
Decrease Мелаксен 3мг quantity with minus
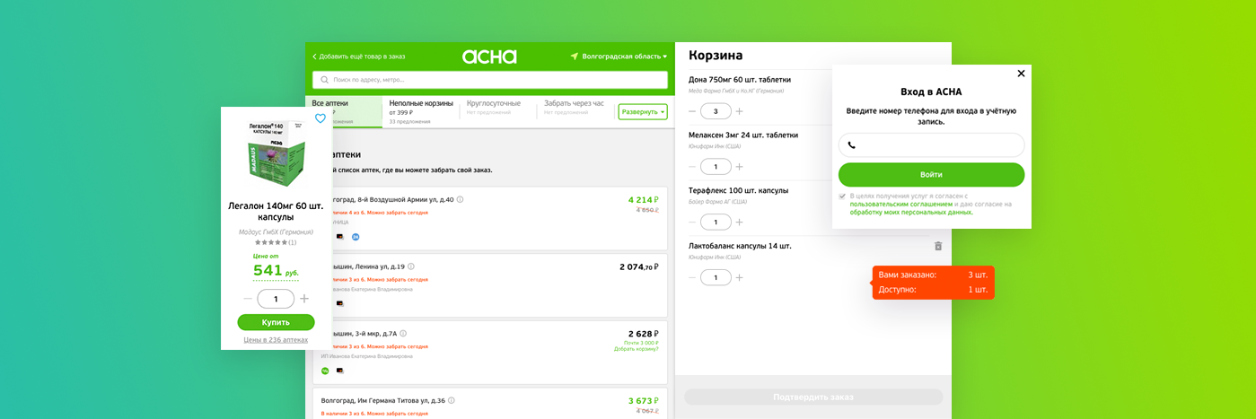click(x=692, y=167)
